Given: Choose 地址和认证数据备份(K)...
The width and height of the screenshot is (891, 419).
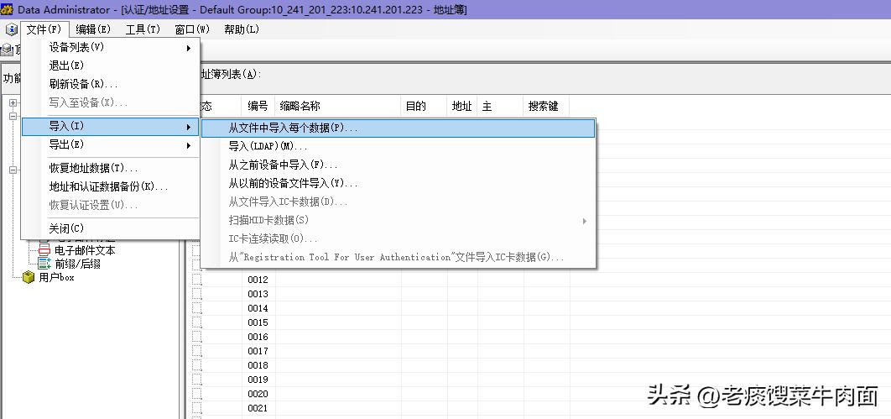Looking at the screenshot, I should point(110,186).
